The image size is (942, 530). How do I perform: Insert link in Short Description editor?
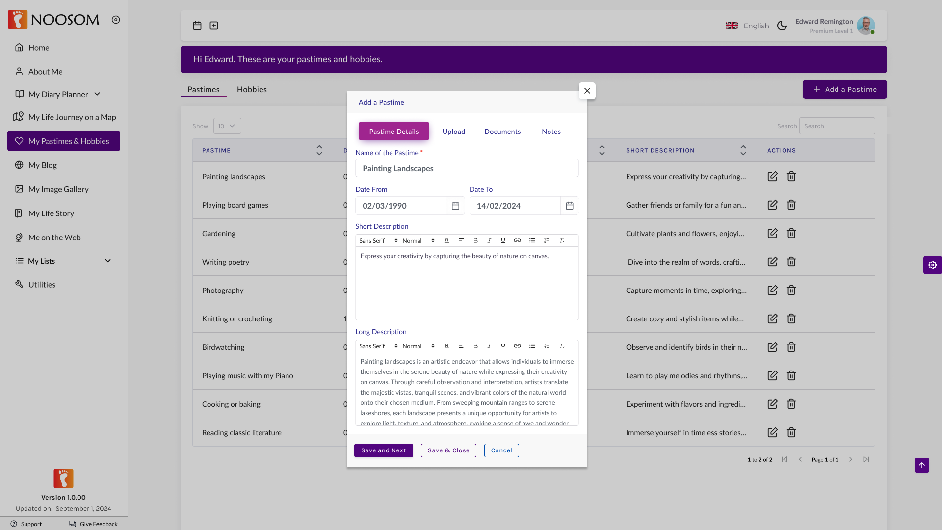point(517,240)
